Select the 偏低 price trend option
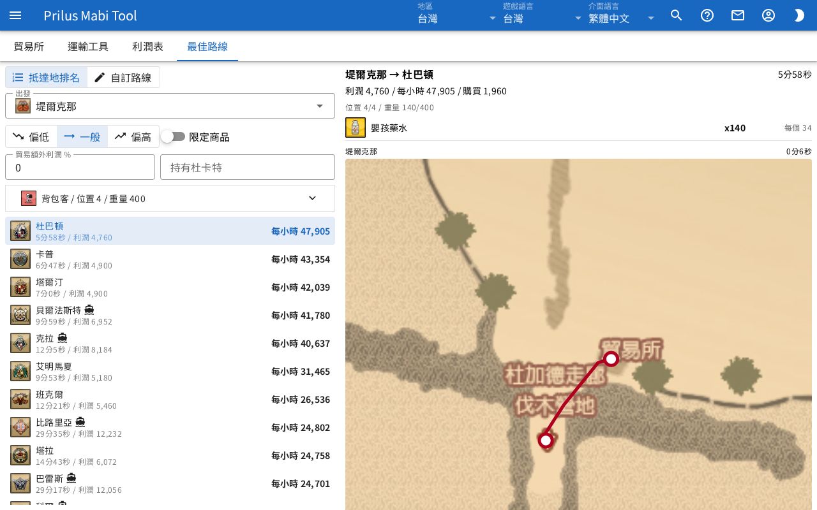 click(x=31, y=136)
